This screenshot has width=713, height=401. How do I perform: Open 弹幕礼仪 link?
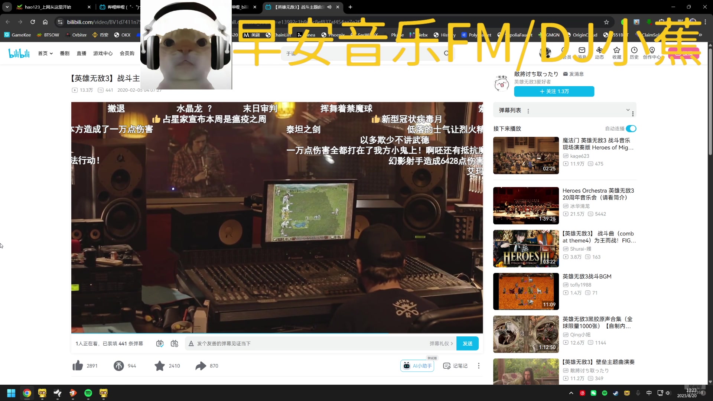click(x=441, y=343)
